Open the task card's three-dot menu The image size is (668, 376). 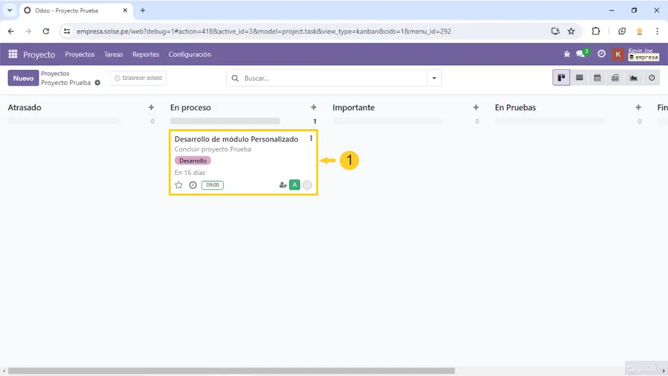[x=311, y=138]
